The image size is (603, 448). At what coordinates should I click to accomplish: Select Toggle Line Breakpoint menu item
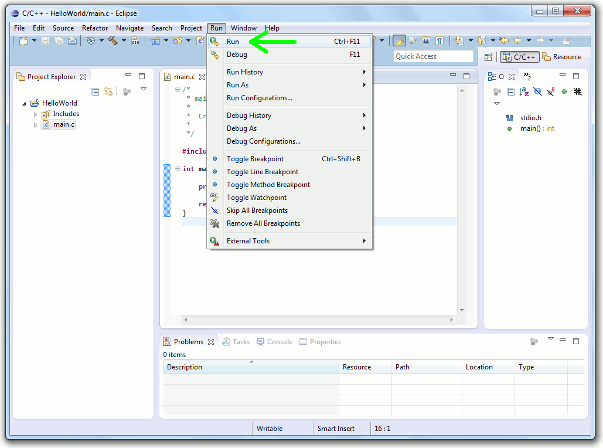click(289, 172)
